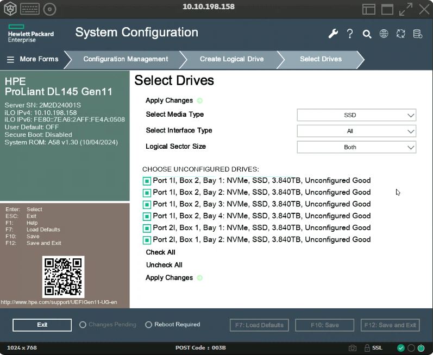This screenshot has width=433, height=355.
Task: Toggle Port 1I Box 2 Bay 4 checkbox
Action: pos(147,217)
